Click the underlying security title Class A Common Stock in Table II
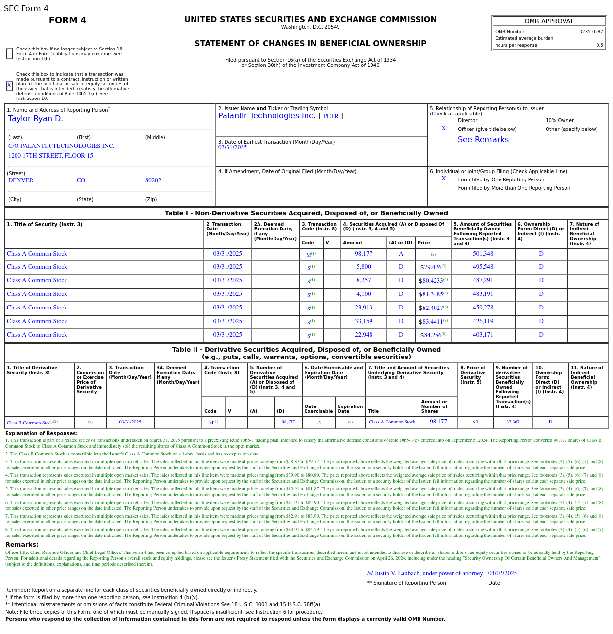 click(x=392, y=422)
